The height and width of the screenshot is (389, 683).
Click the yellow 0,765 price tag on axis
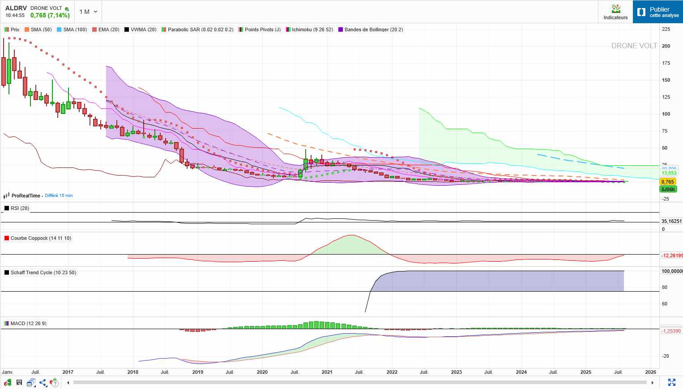click(x=668, y=182)
